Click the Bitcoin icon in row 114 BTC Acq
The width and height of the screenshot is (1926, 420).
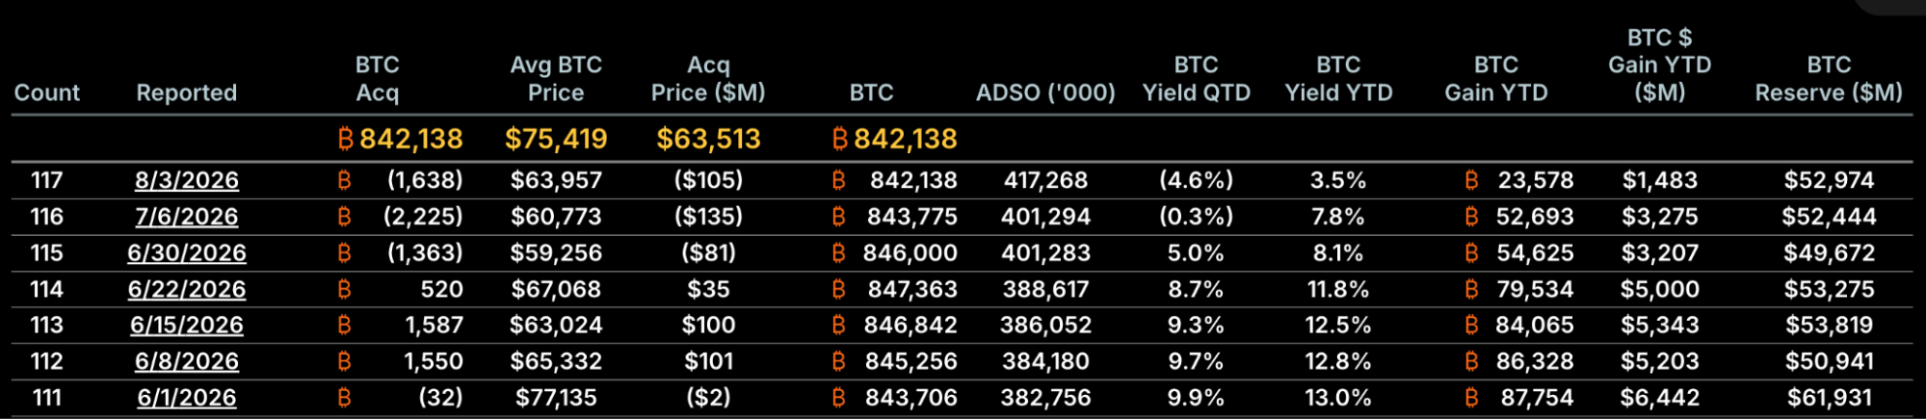tap(345, 289)
